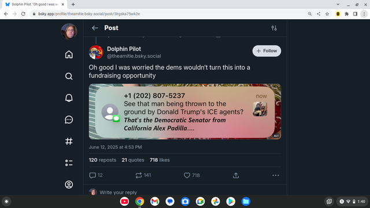Open the Search magnifier in sidebar
This screenshot has width=370, height=208.
(69, 76)
